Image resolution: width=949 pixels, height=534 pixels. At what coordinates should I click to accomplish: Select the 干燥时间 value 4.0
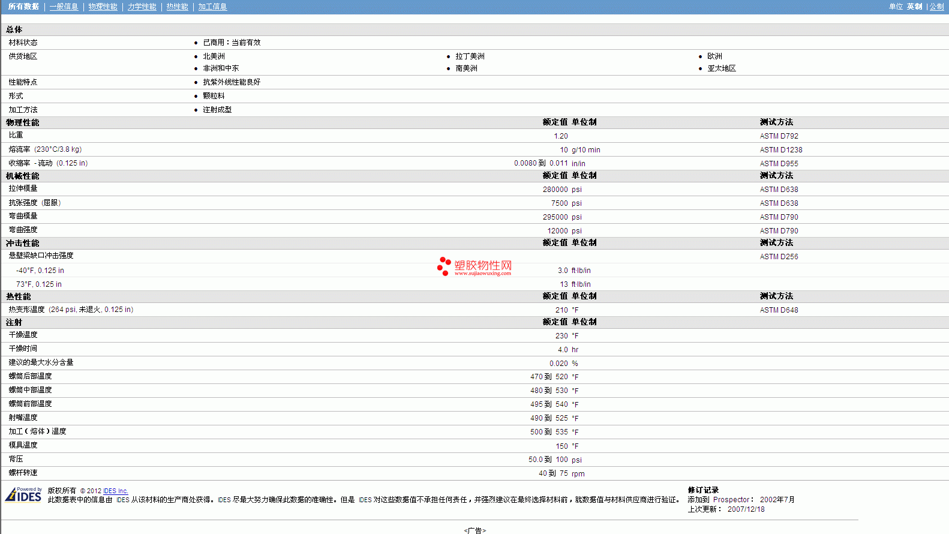coord(563,350)
